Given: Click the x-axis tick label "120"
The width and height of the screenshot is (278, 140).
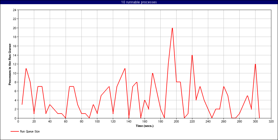Looking at the screenshot, I should coord(113,121).
